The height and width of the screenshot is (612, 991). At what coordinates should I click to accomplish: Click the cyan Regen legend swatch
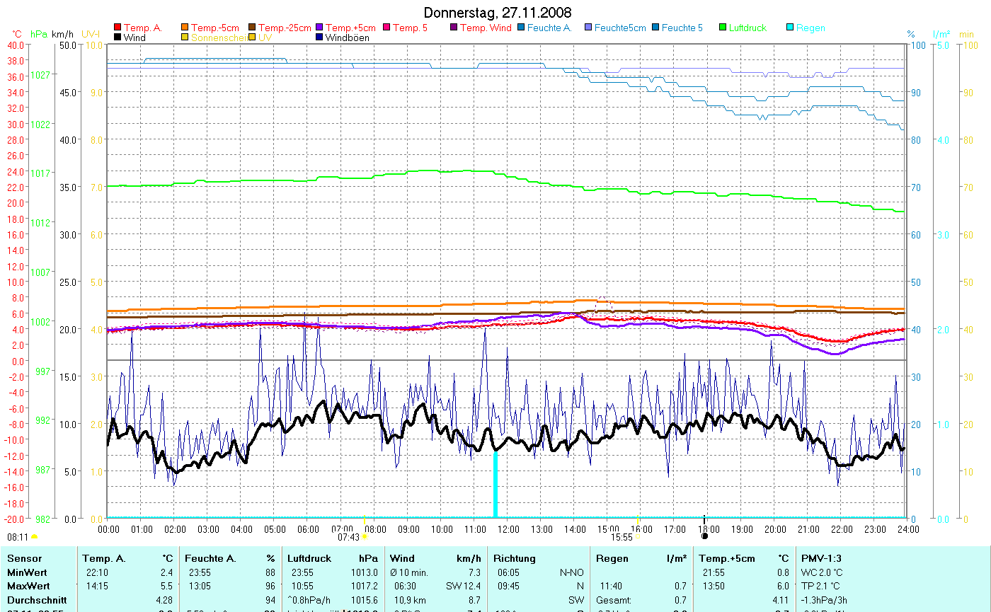pyautogui.click(x=791, y=28)
